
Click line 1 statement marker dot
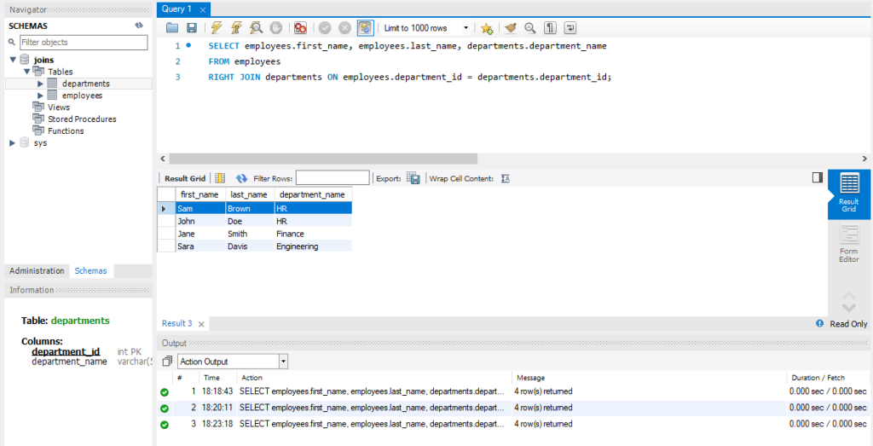(188, 46)
